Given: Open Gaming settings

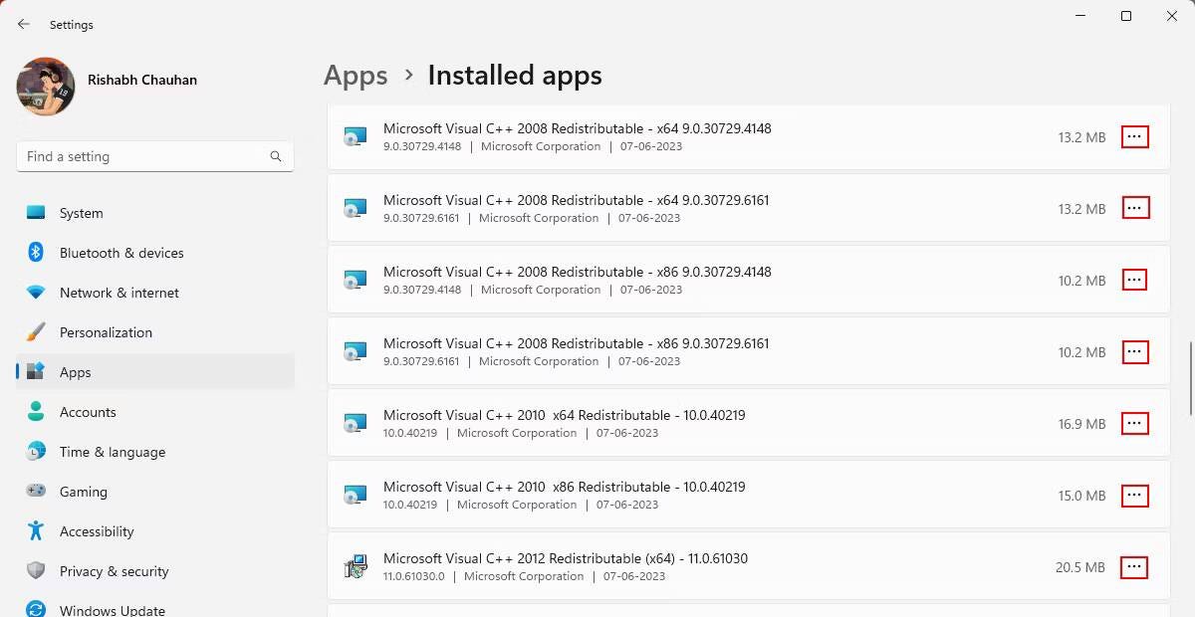Looking at the screenshot, I should pos(36,492).
